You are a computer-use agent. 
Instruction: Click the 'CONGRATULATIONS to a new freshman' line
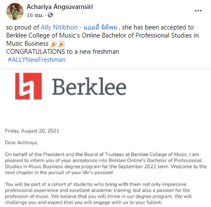(x=63, y=52)
